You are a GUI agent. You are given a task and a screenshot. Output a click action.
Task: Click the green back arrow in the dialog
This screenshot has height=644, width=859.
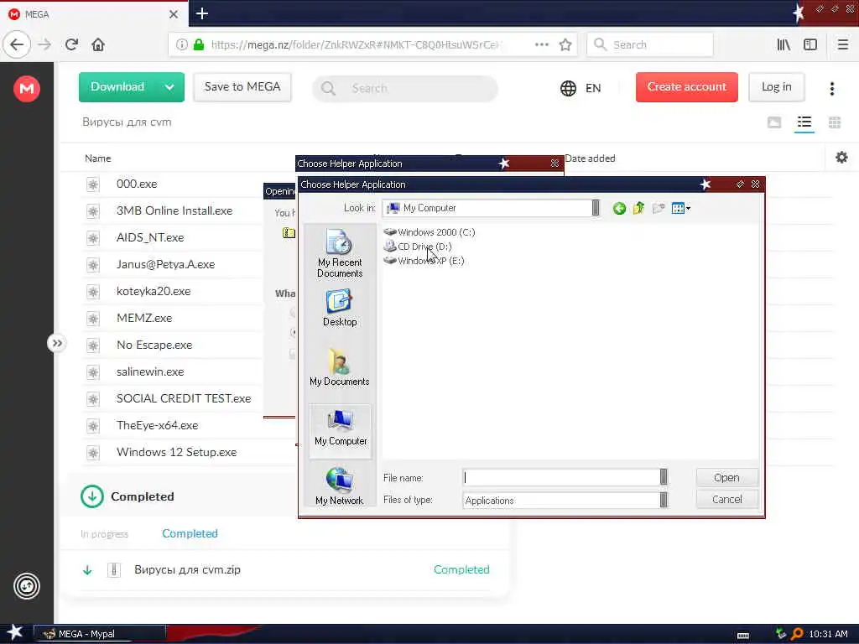(619, 208)
